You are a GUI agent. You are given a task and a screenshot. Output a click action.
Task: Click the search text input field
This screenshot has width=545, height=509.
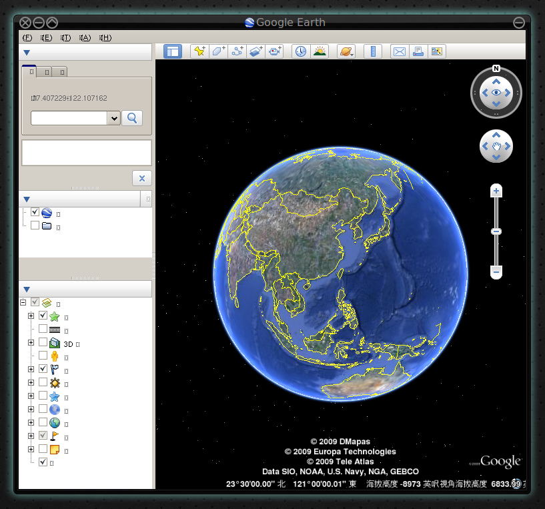tap(69, 118)
